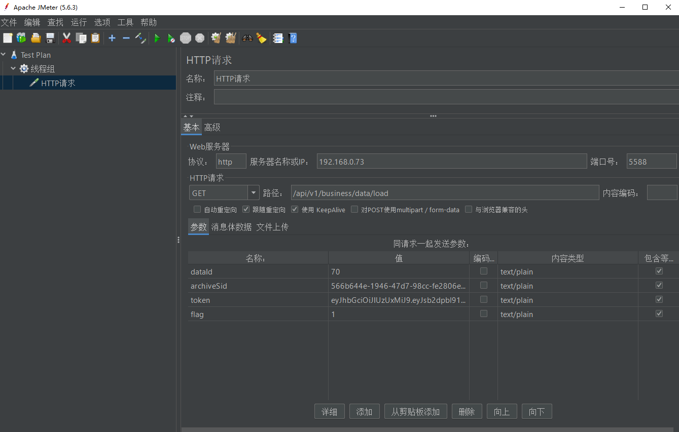The width and height of the screenshot is (679, 432).
Task: Save the test plan with floppy icon
Action: 50,38
